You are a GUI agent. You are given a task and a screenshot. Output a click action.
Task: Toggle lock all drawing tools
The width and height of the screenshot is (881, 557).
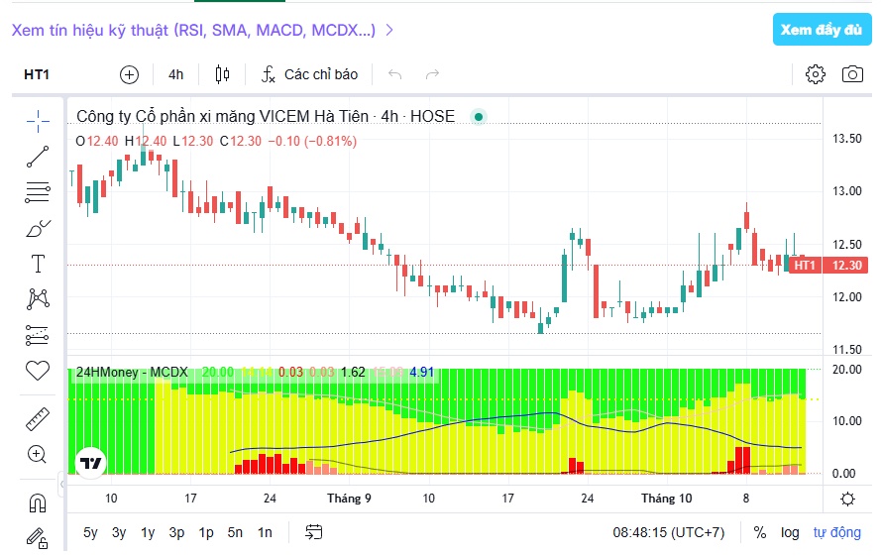[x=38, y=538]
